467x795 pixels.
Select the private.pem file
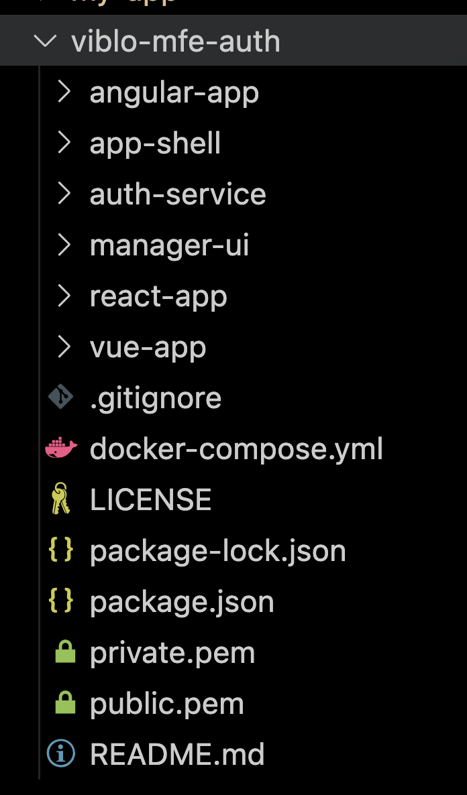(172, 652)
